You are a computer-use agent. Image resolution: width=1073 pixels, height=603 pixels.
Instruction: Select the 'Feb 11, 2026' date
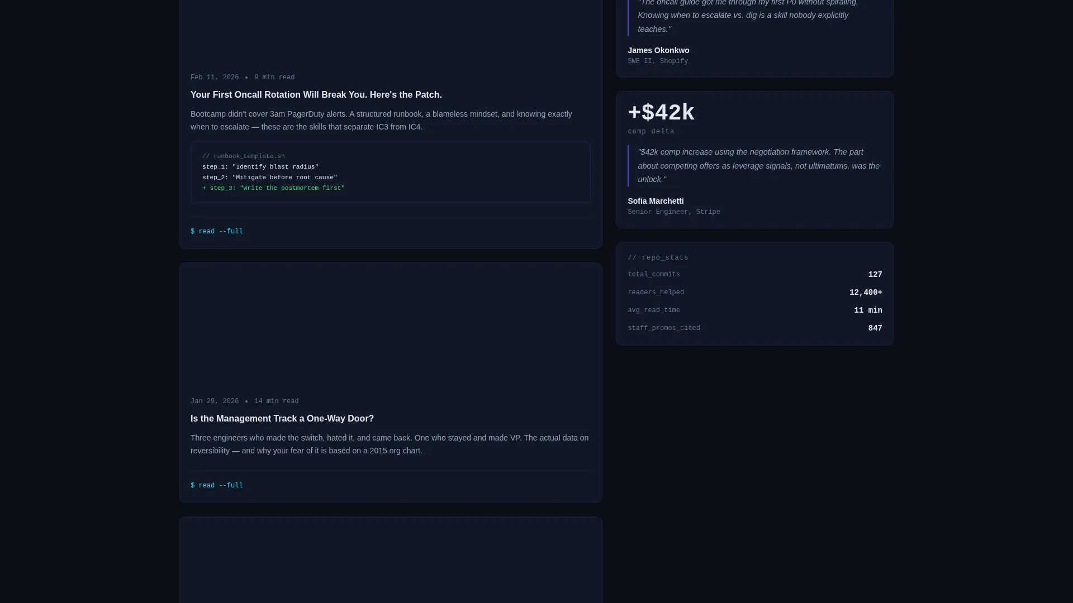point(215,78)
